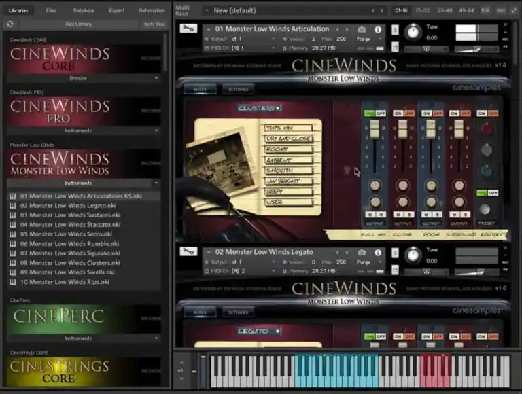Select the Settings tab in 01 Articulation instrument

(239, 89)
